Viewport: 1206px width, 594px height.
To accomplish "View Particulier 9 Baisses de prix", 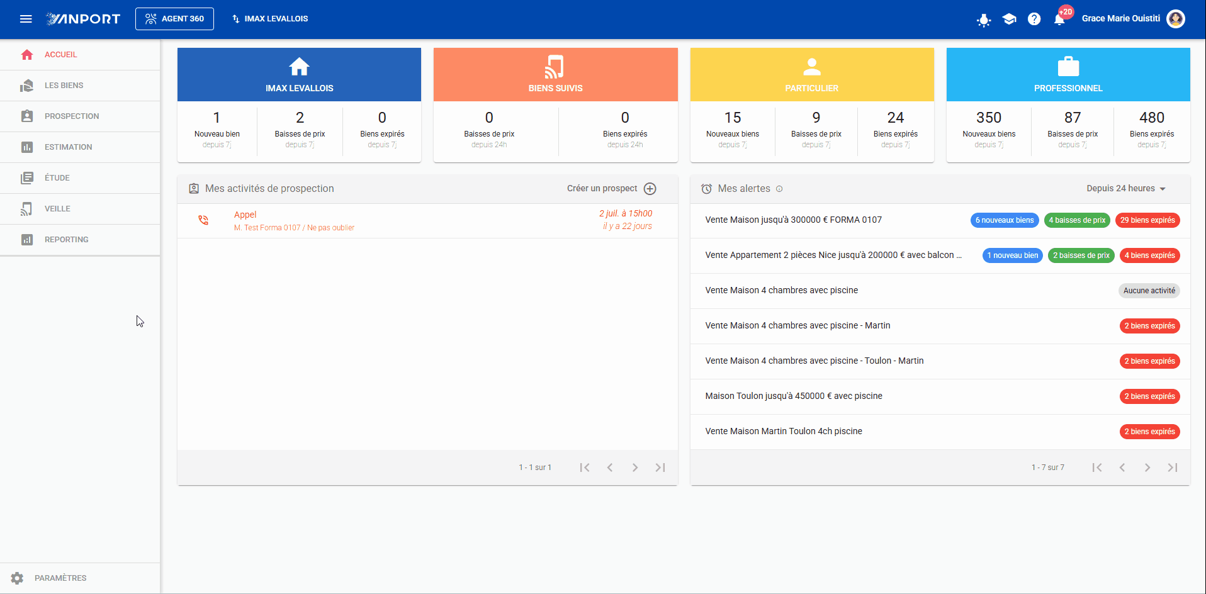I will (816, 130).
